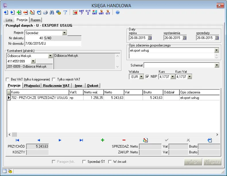Click the red minus delete record toolbar icon

point(26,12)
